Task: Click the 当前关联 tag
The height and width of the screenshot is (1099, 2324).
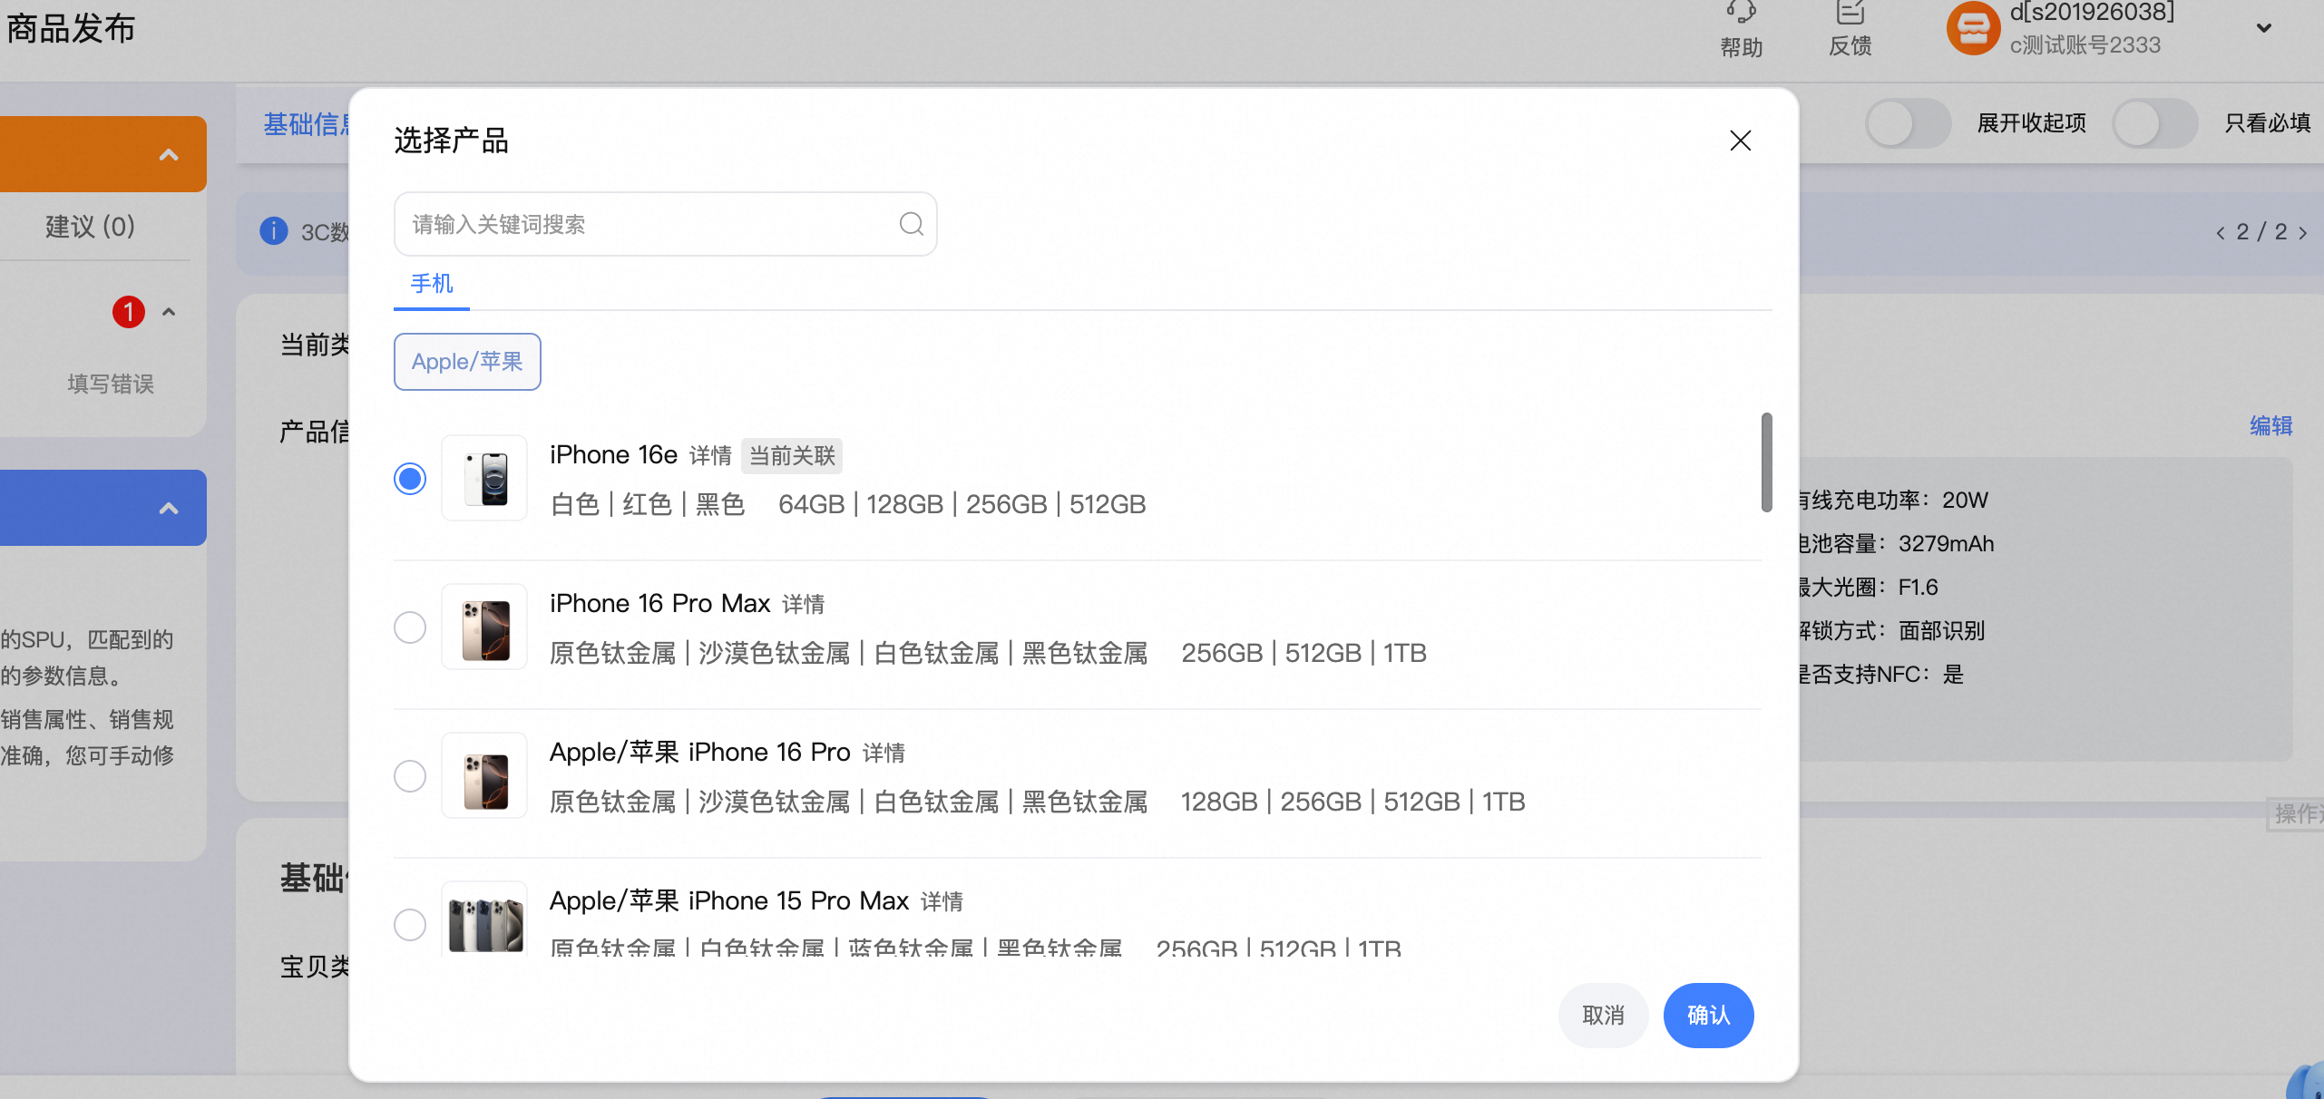Action: [792, 455]
